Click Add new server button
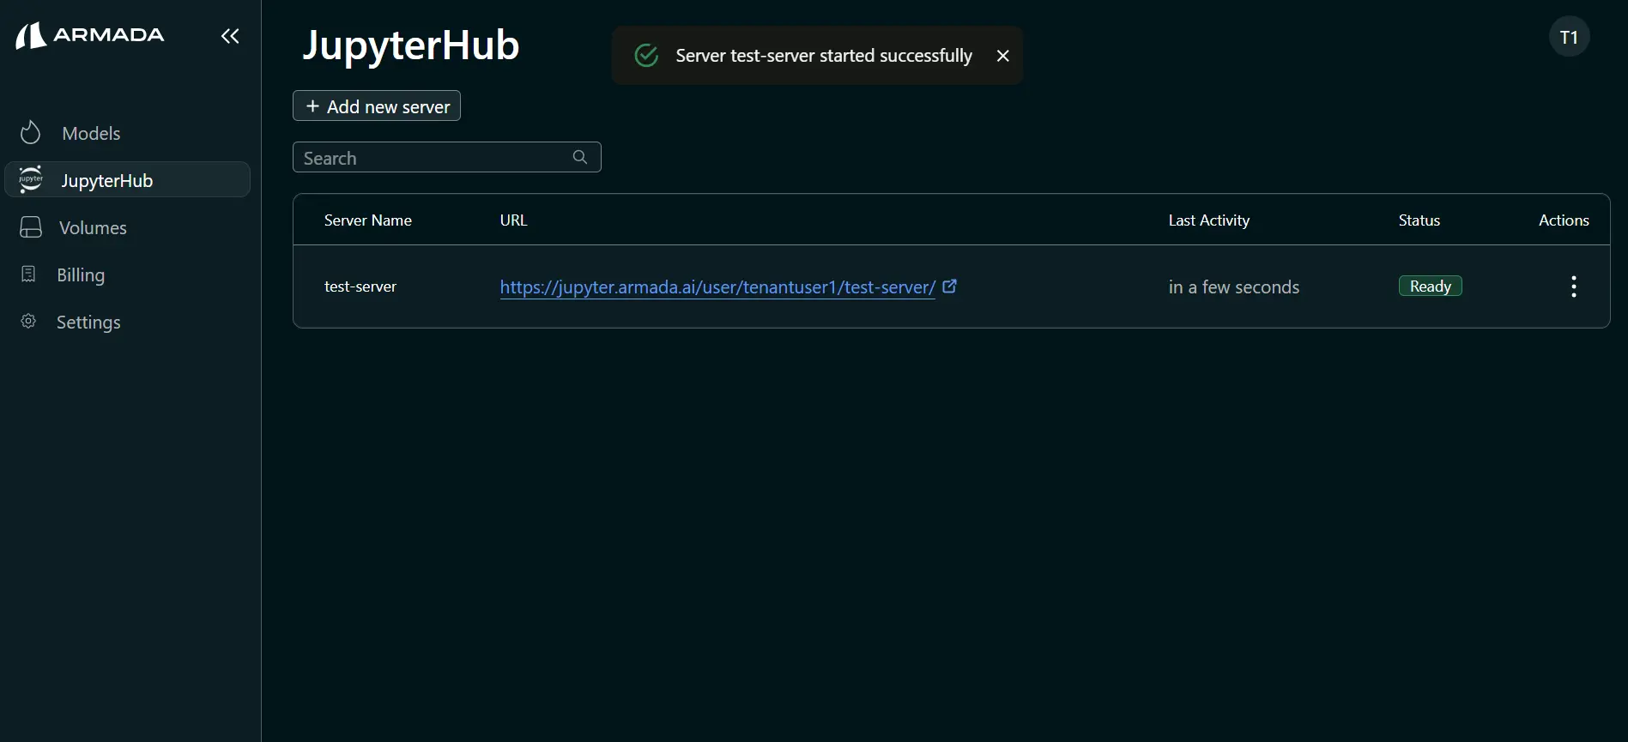 pyautogui.click(x=377, y=106)
